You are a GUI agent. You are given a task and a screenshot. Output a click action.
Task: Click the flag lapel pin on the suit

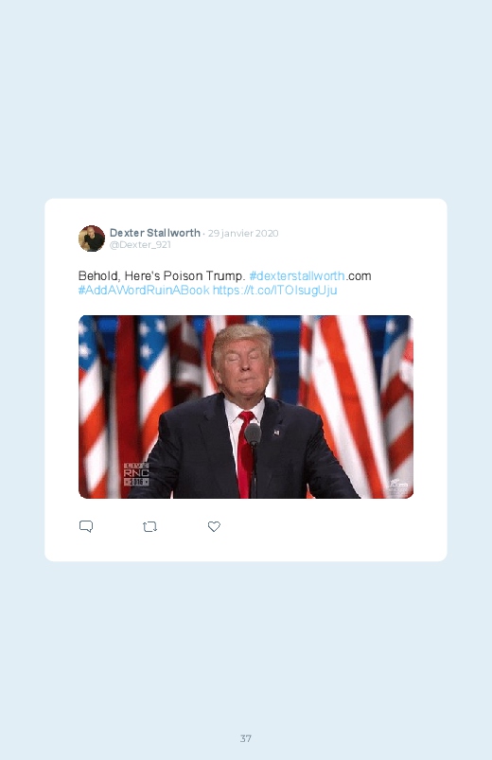coord(277,433)
